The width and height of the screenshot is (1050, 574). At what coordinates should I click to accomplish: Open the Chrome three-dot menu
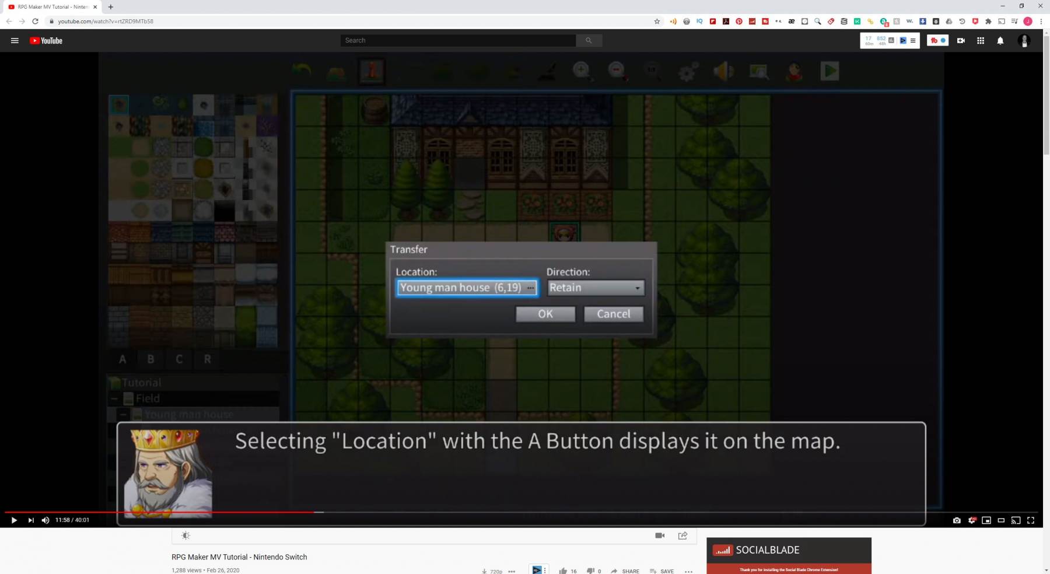pos(1041,22)
